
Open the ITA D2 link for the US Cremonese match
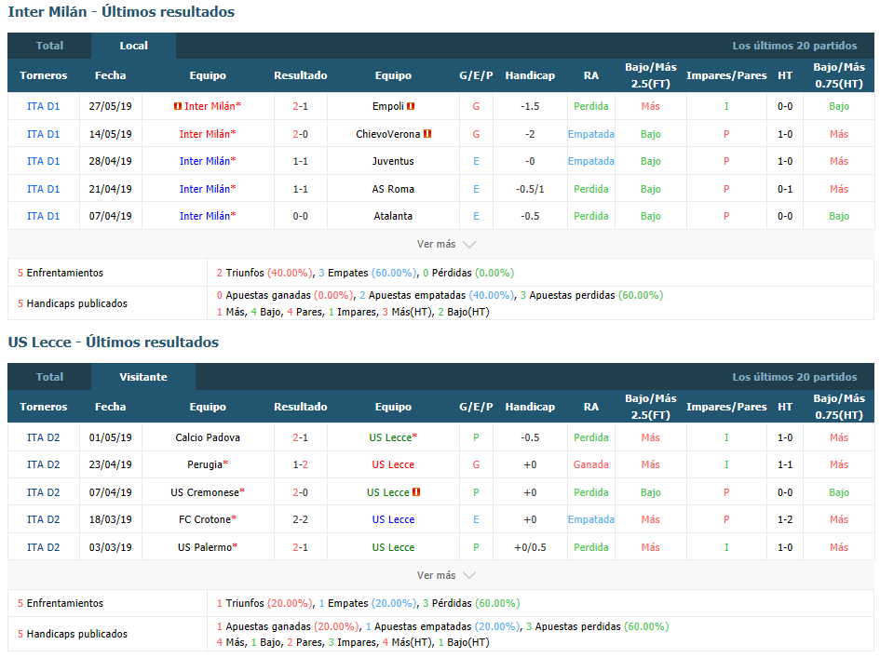43,492
